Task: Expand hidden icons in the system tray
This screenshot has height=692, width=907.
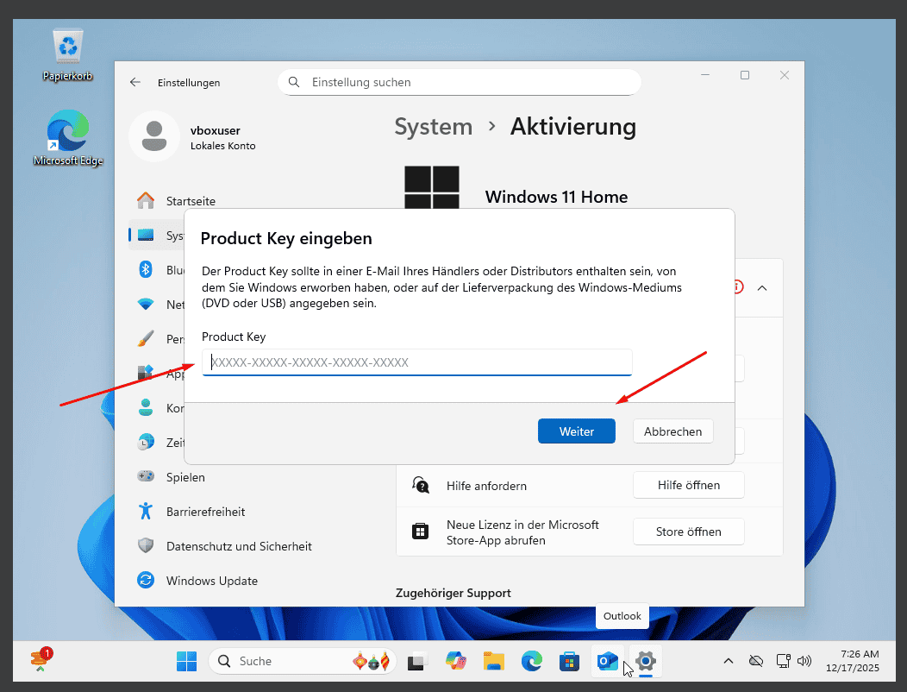Action: pyautogui.click(x=729, y=660)
